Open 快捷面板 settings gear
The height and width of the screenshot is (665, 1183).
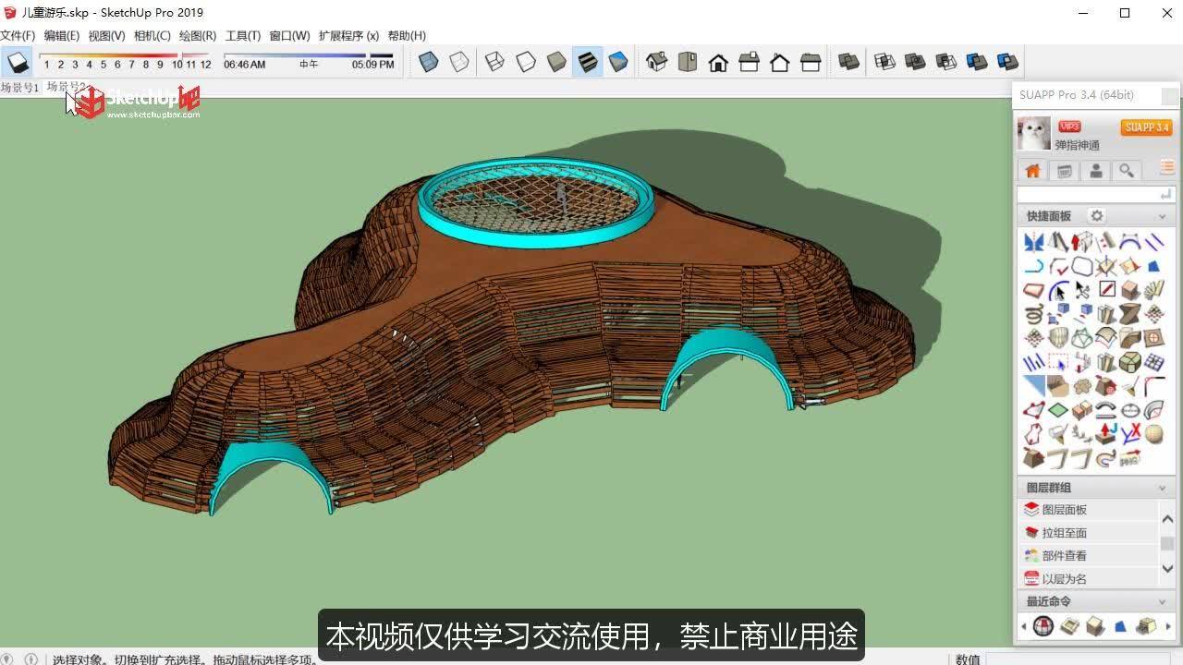[1095, 215]
